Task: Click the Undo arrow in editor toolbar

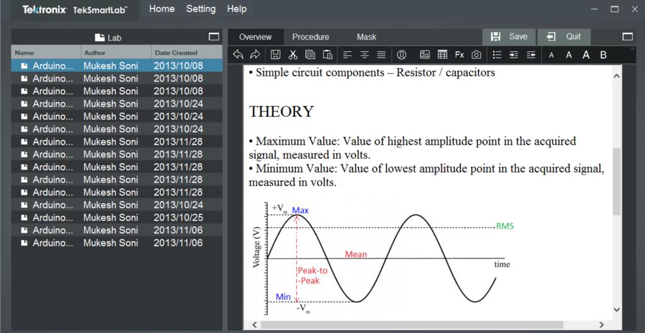Action: click(238, 54)
